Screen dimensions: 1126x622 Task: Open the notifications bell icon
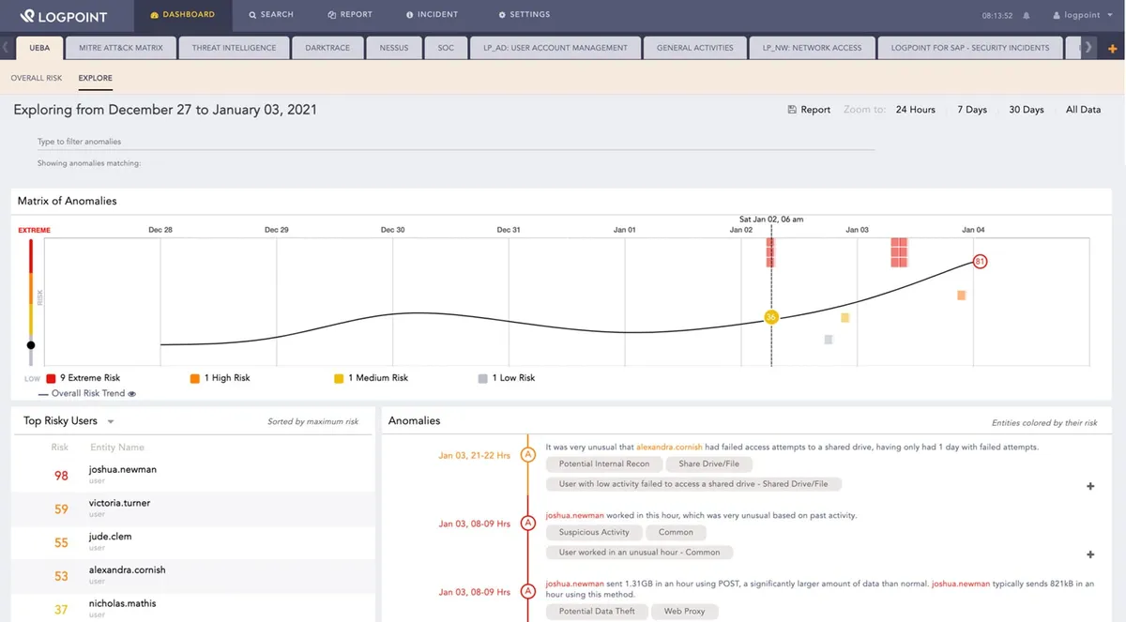(x=1026, y=16)
